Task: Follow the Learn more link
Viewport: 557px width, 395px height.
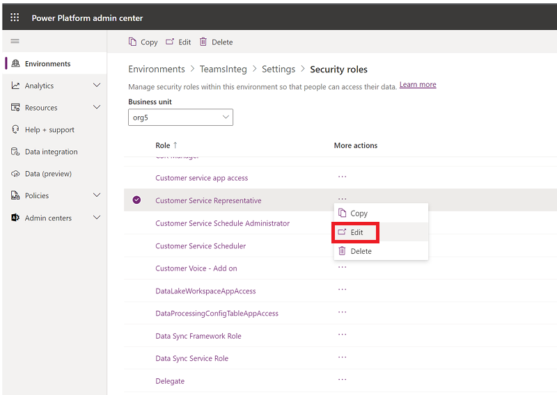Action: click(x=418, y=85)
